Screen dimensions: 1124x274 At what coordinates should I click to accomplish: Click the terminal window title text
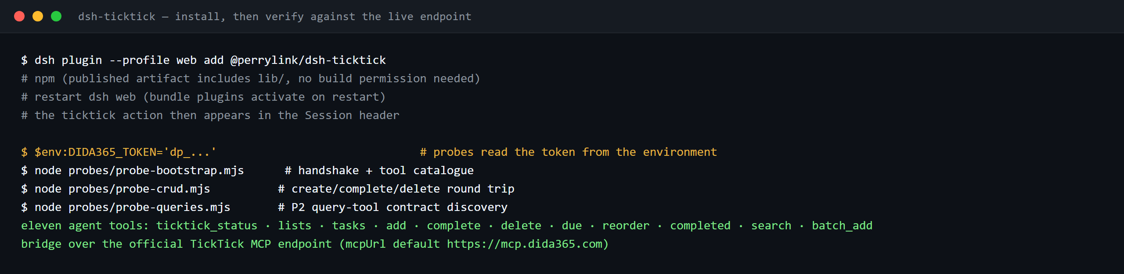click(x=275, y=17)
